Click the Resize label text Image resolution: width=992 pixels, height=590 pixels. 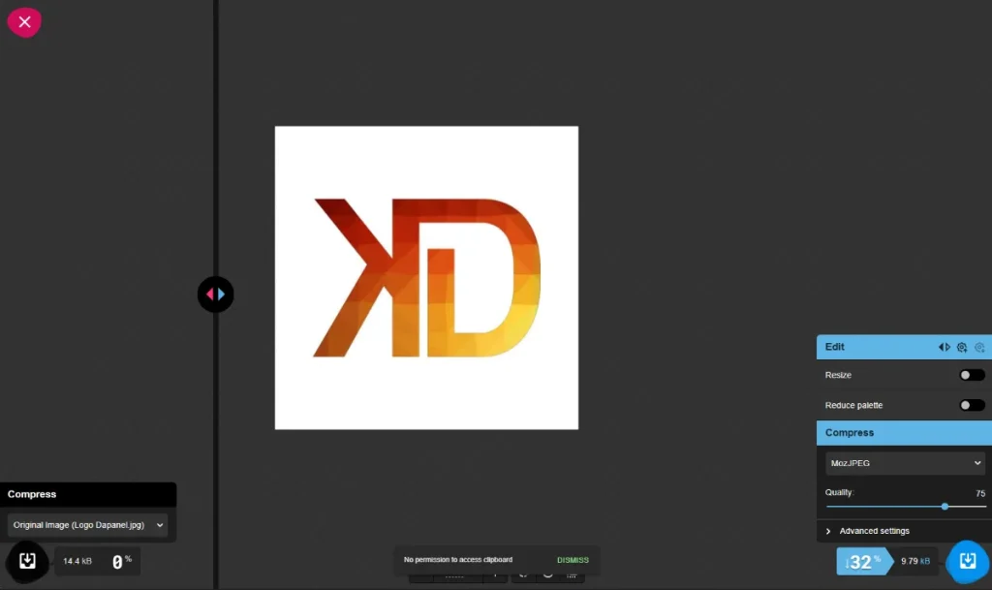click(838, 375)
